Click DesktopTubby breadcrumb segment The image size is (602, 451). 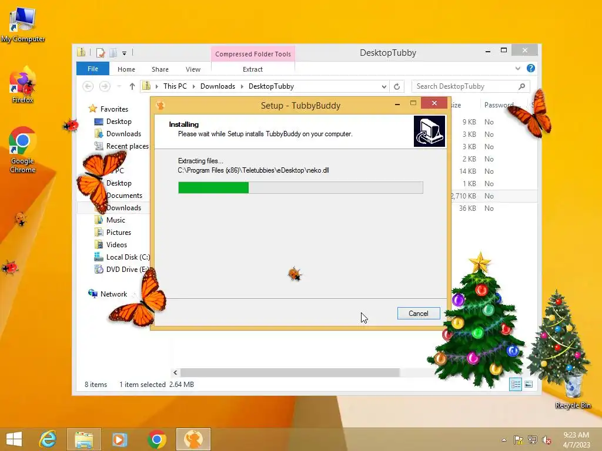click(271, 86)
